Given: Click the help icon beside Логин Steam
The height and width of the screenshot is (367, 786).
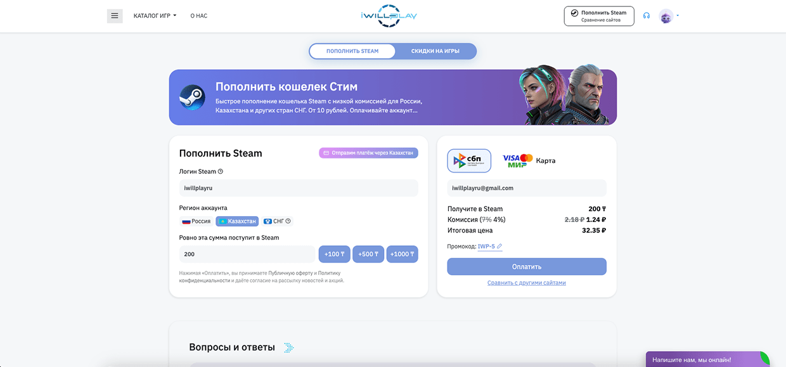Looking at the screenshot, I should click(x=219, y=171).
